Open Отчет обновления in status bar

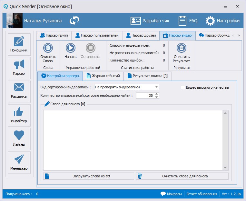202,194
